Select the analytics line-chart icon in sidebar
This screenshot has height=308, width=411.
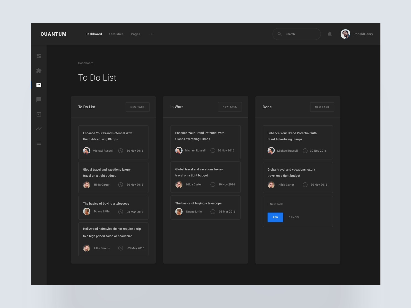point(39,129)
